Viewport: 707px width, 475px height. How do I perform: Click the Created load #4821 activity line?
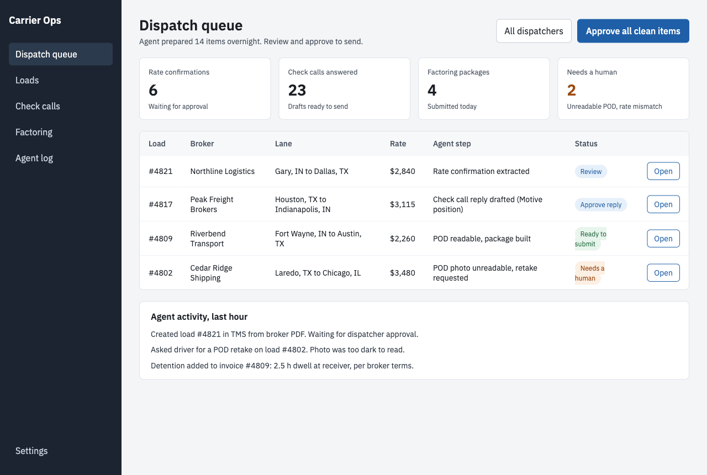pyautogui.click(x=284, y=334)
